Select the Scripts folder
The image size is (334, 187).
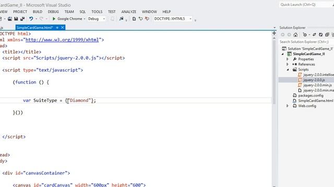(x=303, y=70)
